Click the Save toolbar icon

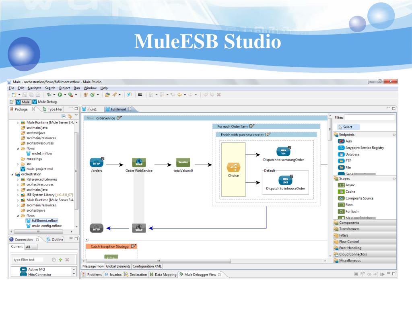[25, 95]
